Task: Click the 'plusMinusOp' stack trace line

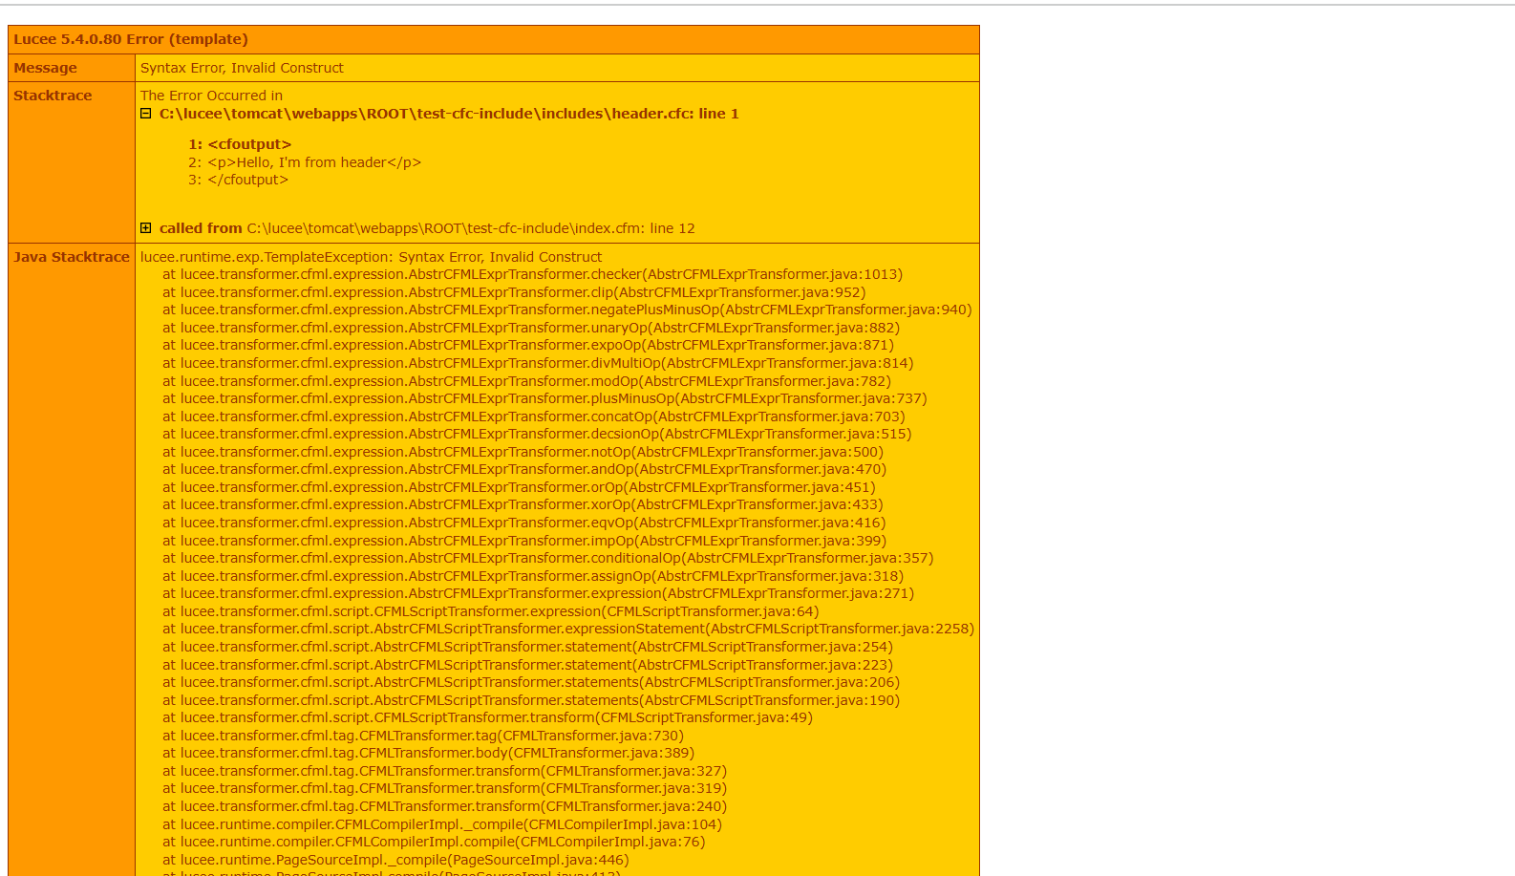Action: (x=544, y=398)
